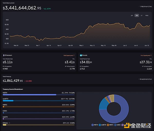Open Visit SparkLend link for Gnosis
This screenshot has height=131, width=154.
click(145, 55)
